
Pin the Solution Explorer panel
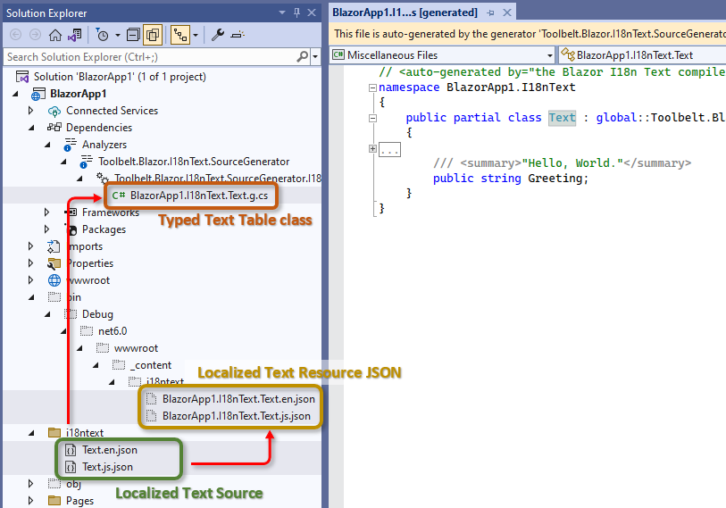click(x=296, y=12)
